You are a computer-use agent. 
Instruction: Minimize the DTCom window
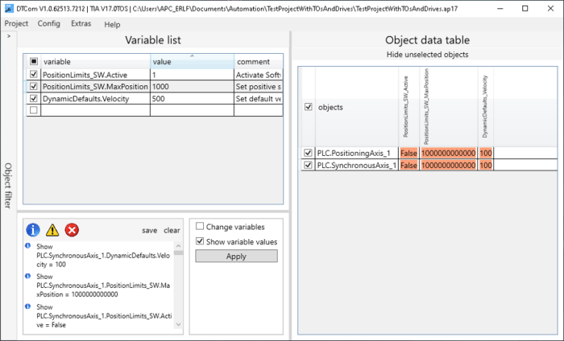tap(500, 9)
